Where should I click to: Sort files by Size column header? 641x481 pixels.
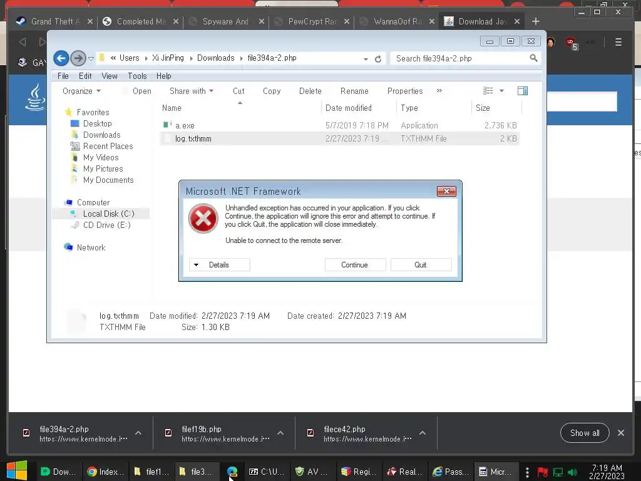496,108
